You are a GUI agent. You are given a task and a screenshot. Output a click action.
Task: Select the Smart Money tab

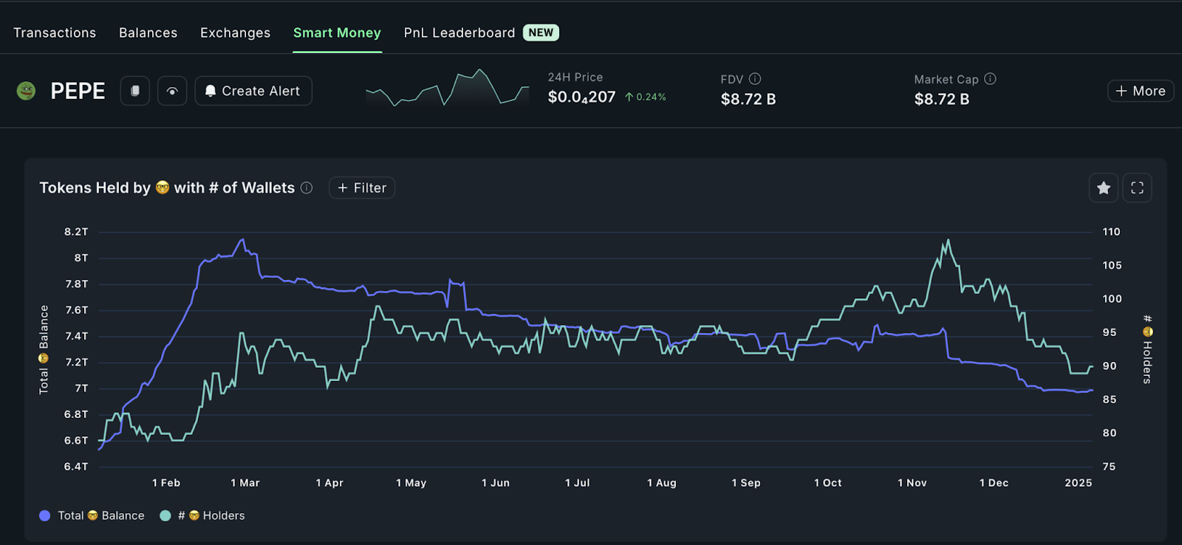click(x=337, y=32)
